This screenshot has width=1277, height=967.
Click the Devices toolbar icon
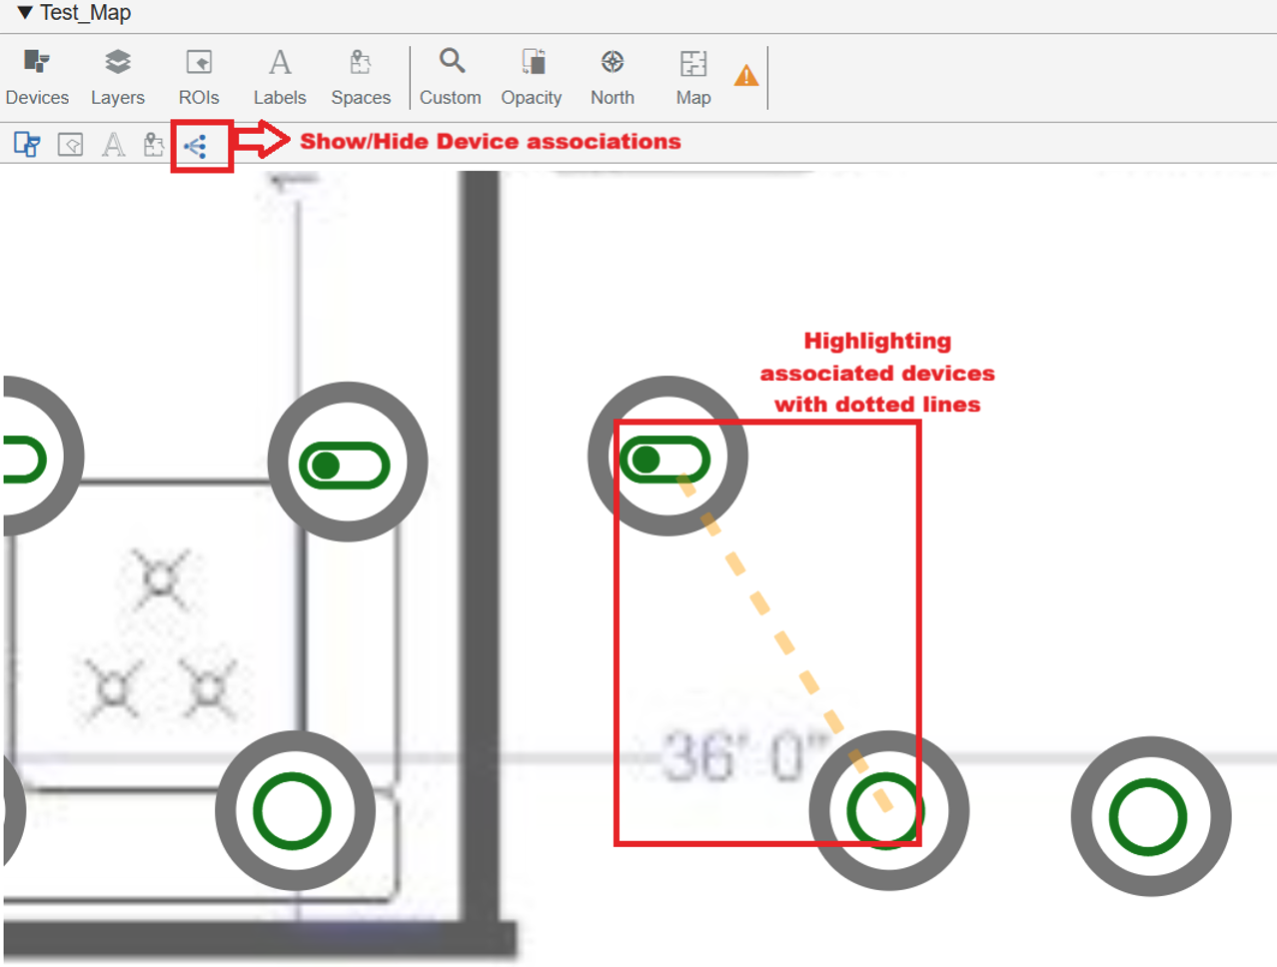pyautogui.click(x=37, y=76)
